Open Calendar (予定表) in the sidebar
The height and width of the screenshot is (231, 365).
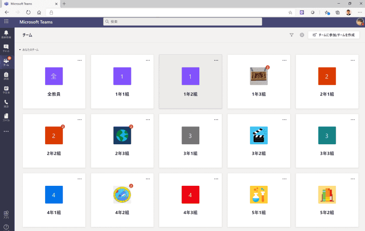pos(6,89)
